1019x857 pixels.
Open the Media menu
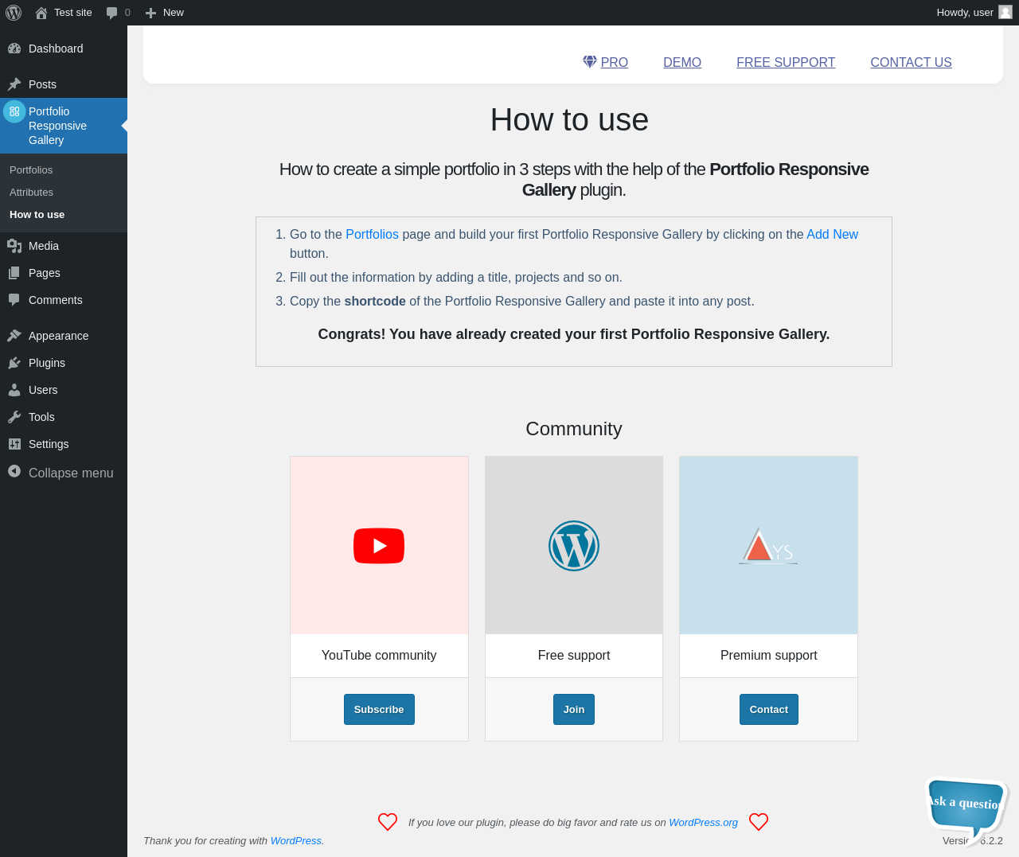click(64, 246)
